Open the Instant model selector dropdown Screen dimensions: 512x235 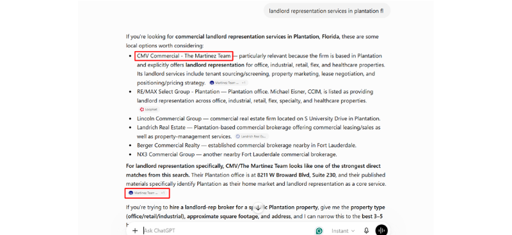coord(343,231)
